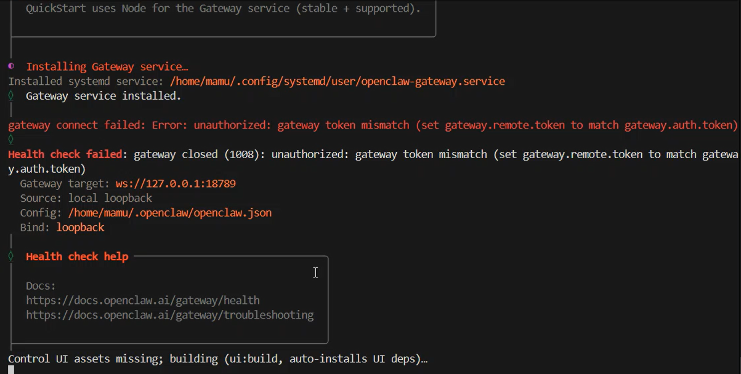Click the green diamond above Health check failed
This screenshot has height=374, width=741.
point(11,140)
